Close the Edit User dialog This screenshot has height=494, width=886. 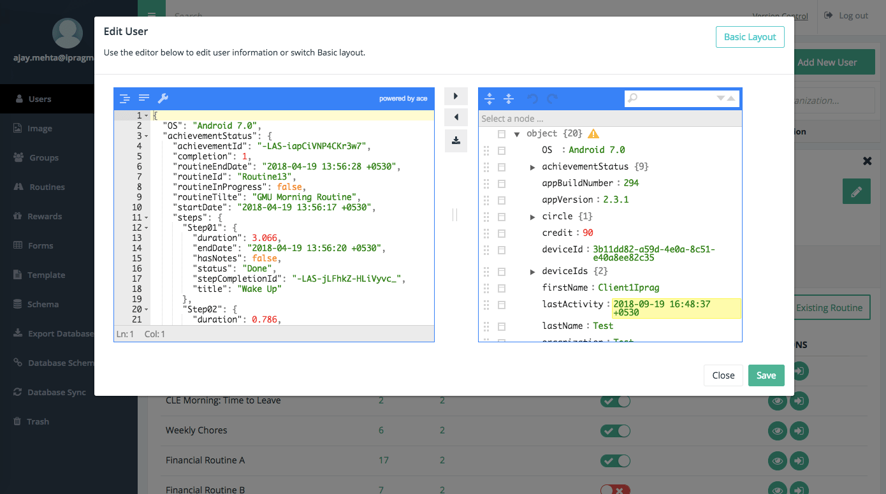(723, 375)
